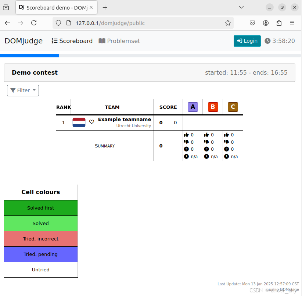
Task: Click the SCORE column header
Action: (x=168, y=107)
